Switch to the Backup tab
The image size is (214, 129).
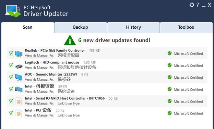pyautogui.click(x=80, y=27)
